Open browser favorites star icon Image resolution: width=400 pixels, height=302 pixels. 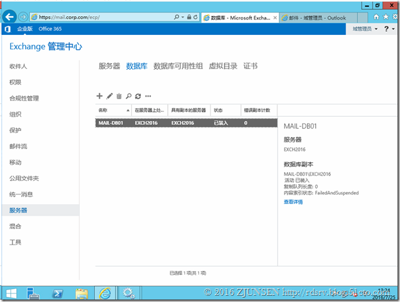pos(386,17)
